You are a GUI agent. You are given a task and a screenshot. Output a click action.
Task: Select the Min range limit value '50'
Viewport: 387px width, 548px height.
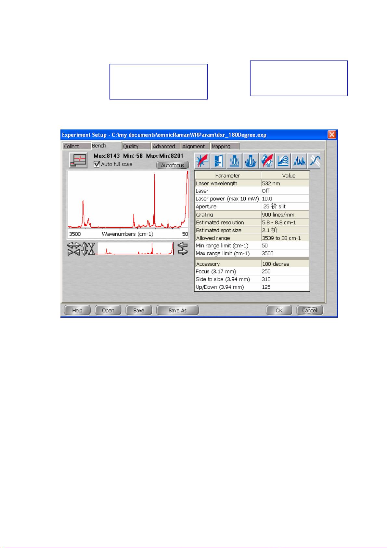285,246
